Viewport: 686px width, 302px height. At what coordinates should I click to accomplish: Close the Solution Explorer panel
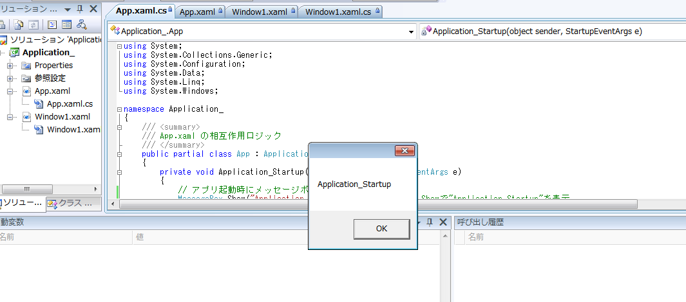pos(93,9)
